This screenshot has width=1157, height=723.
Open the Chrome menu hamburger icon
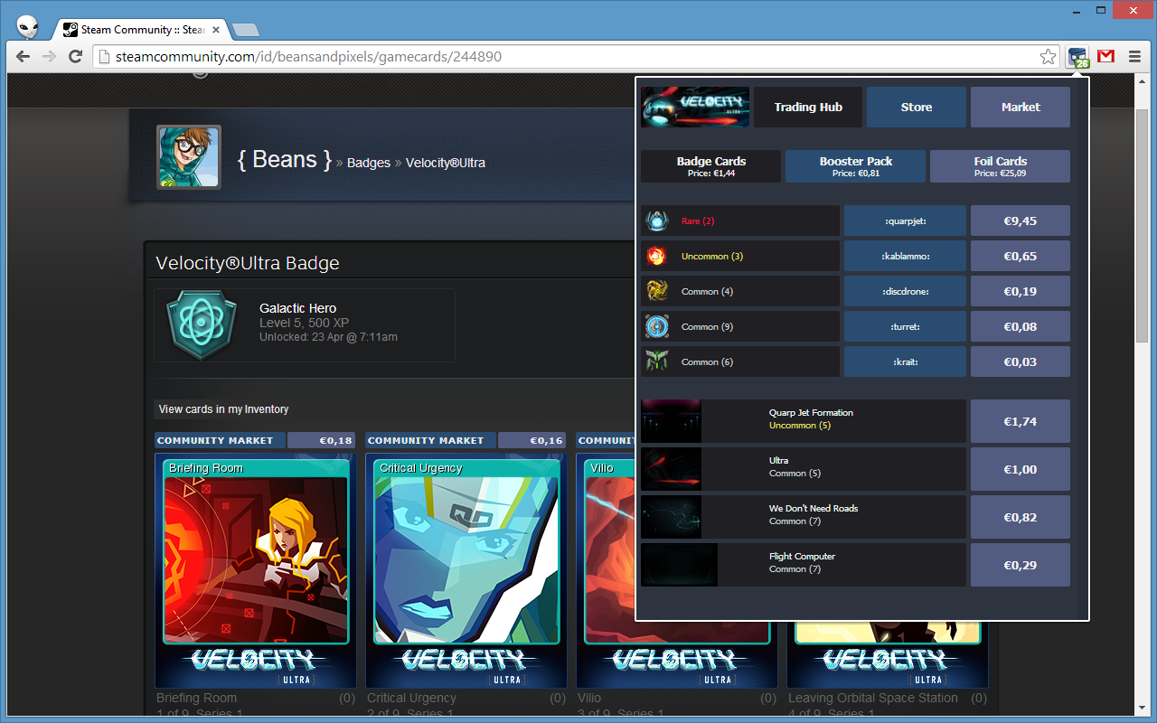pyautogui.click(x=1134, y=57)
